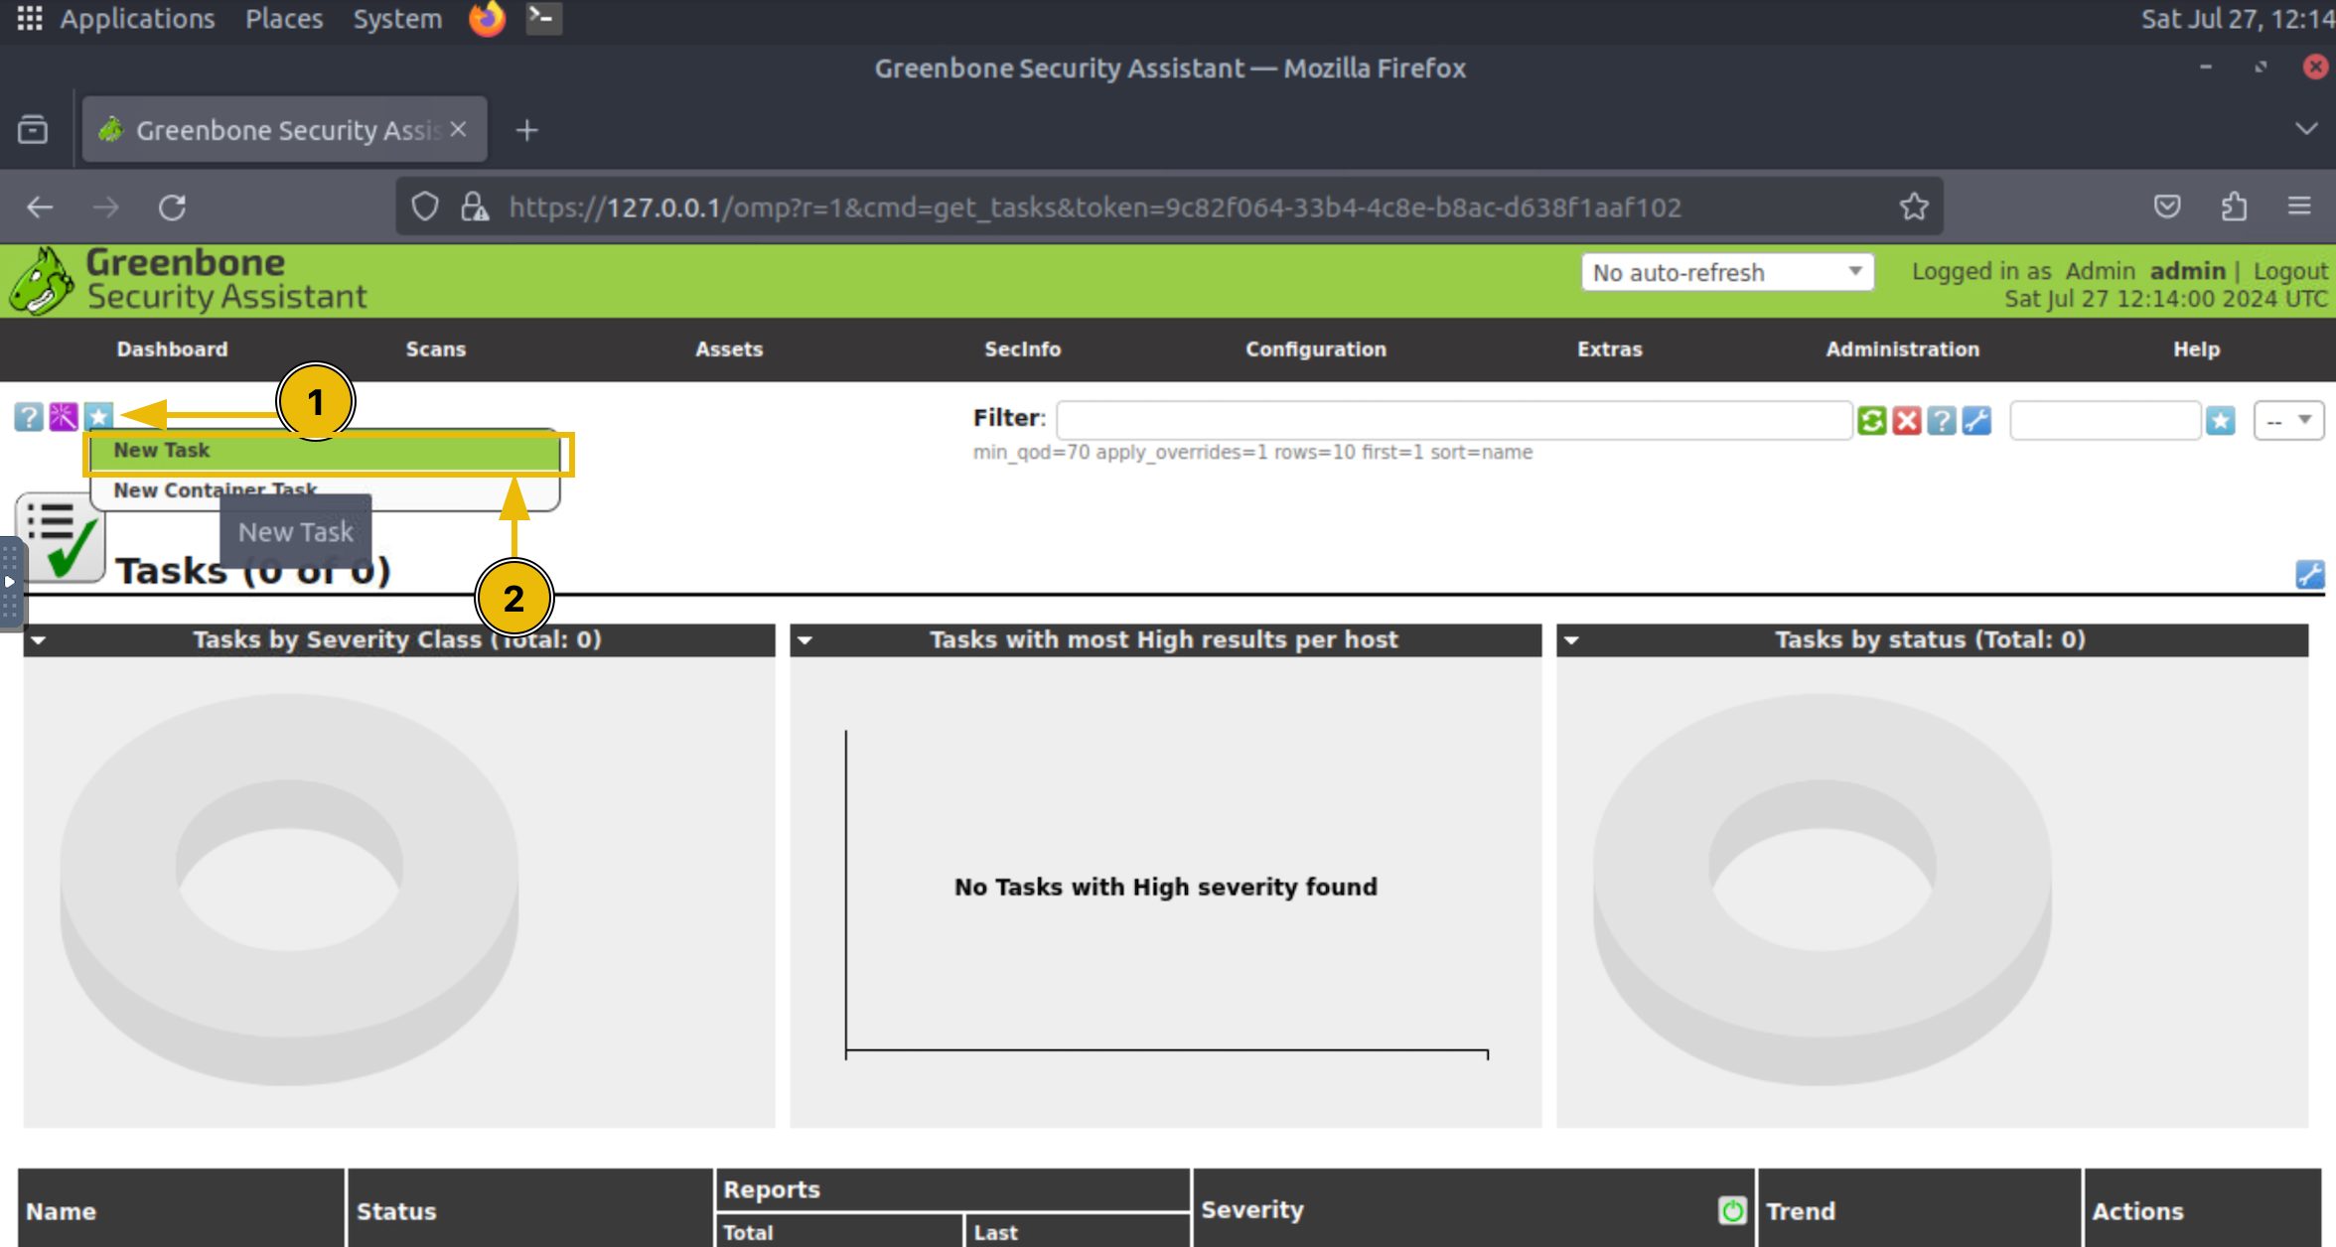Open the admin user link
This screenshot has width=2336, height=1247.
pos(2188,270)
